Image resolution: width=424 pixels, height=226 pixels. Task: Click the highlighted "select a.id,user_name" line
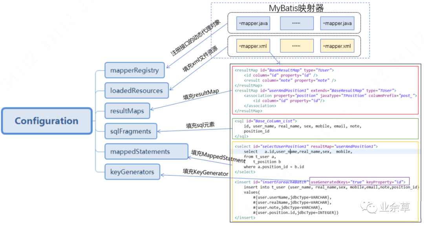click(298, 152)
